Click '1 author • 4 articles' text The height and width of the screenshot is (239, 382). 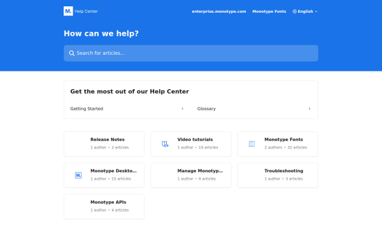[x=110, y=210]
